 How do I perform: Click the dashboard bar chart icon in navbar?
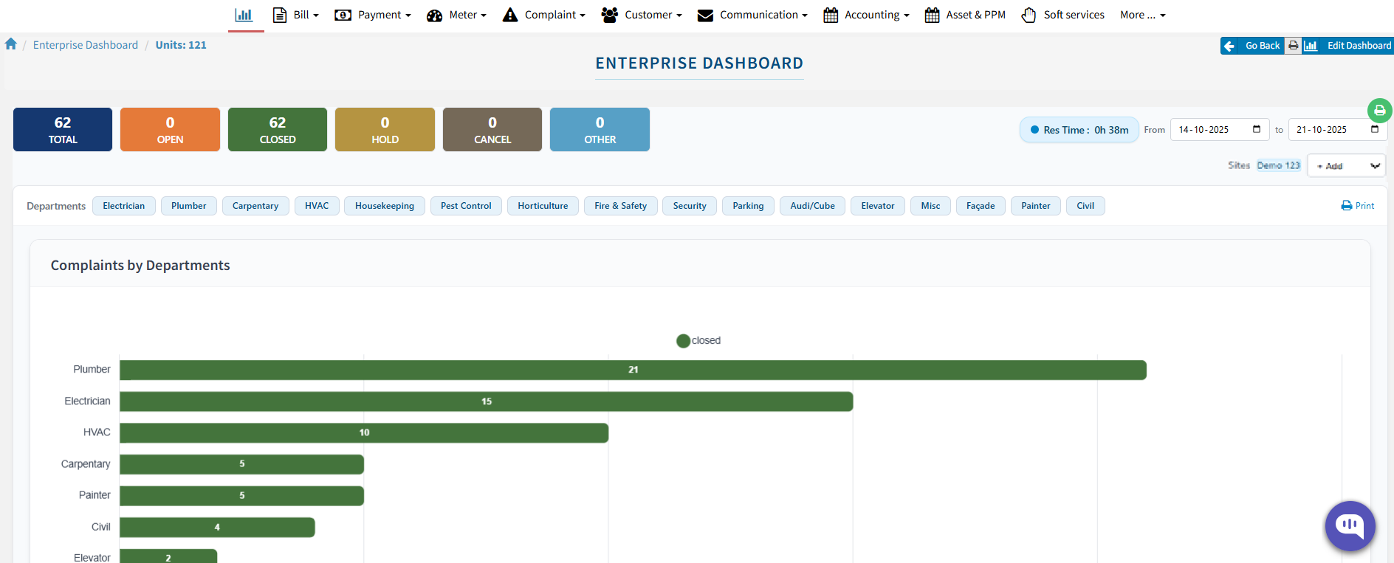tap(244, 15)
